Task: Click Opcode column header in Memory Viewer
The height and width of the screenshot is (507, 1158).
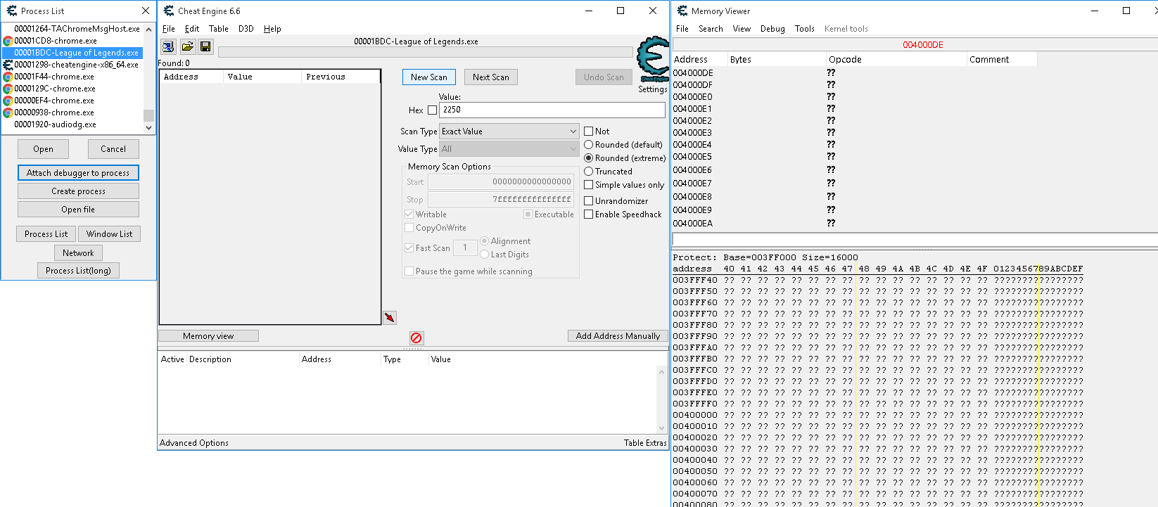Action: click(896, 60)
